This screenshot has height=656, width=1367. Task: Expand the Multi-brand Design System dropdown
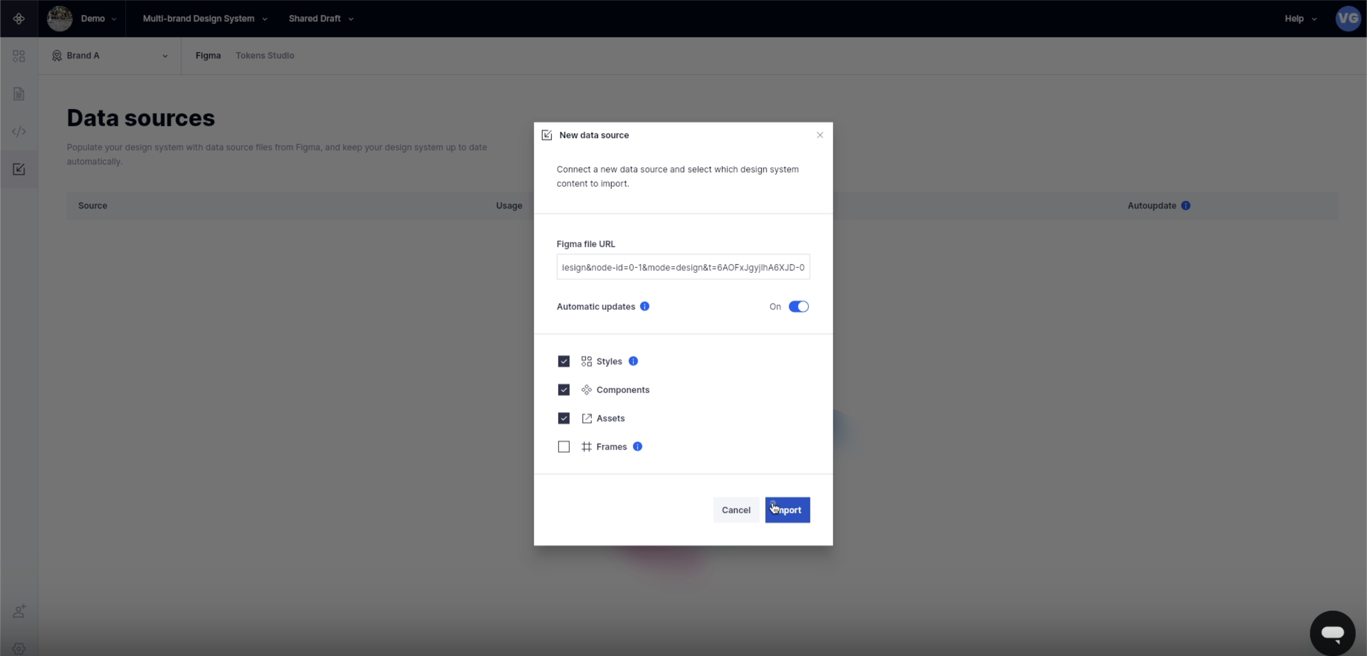205,19
